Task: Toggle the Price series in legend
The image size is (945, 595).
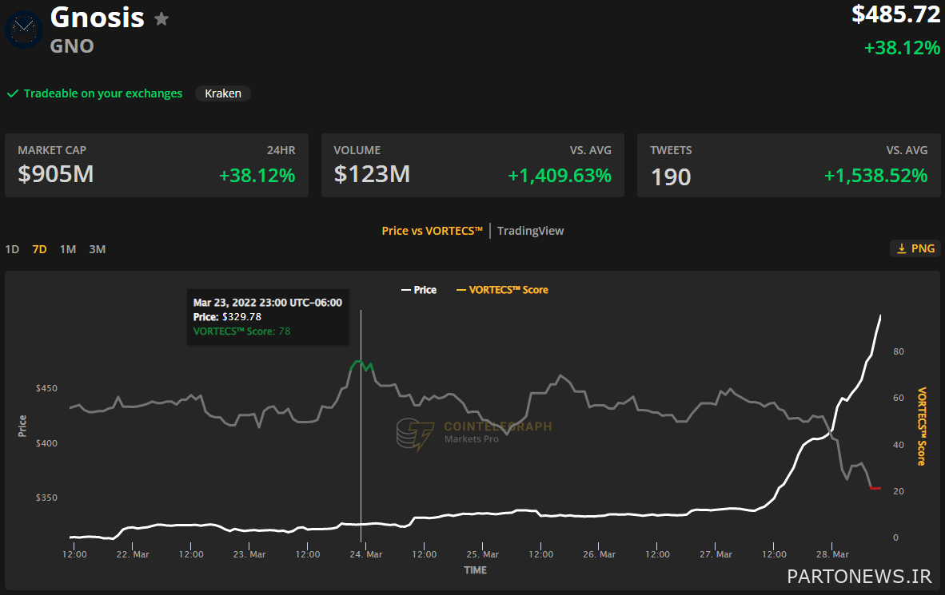Action: (419, 290)
